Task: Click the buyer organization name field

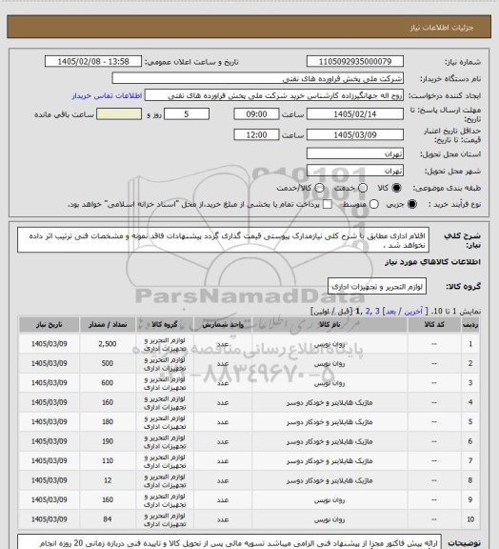Action: point(257,78)
